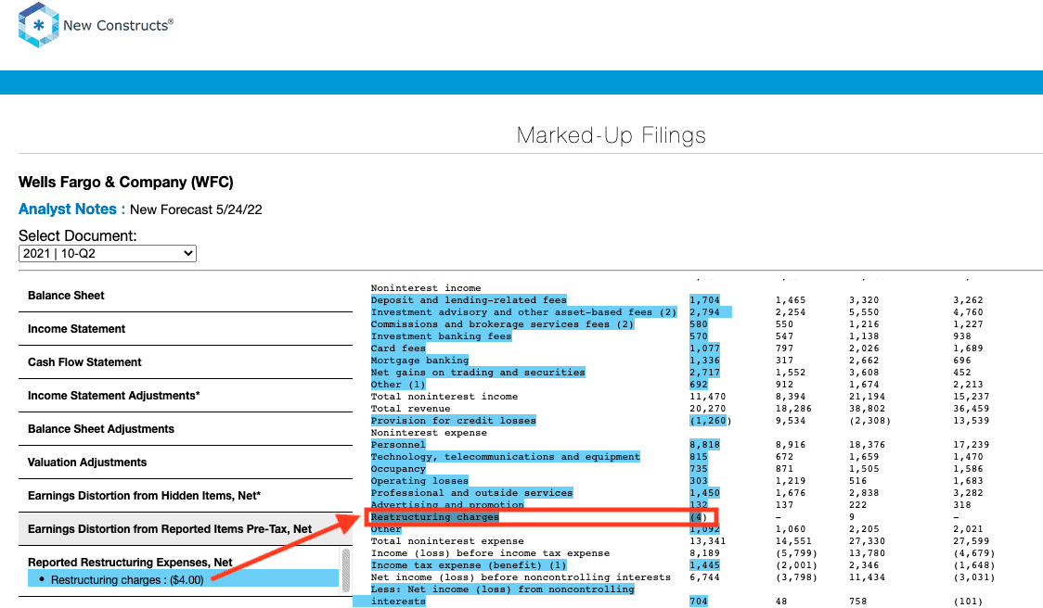Open the Select Document dropdown 2021 | 10-Q2

(107, 253)
